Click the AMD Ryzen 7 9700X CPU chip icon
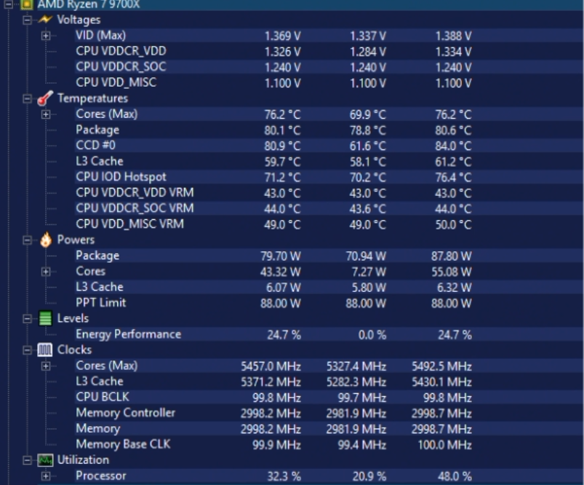 [26, 4]
